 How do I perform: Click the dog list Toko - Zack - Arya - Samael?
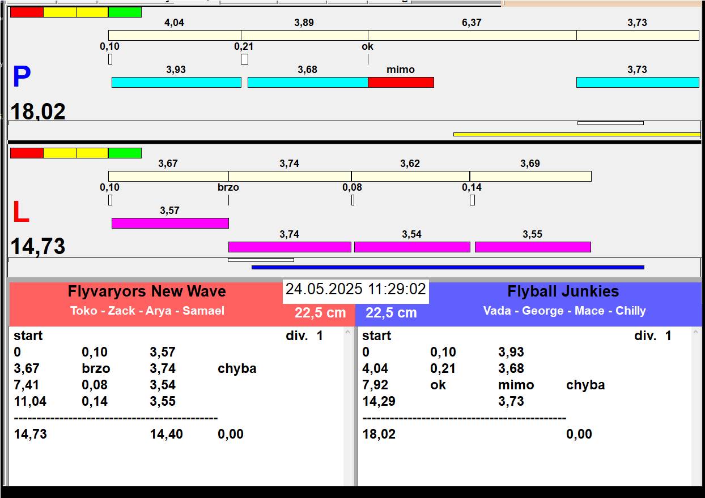(147, 311)
